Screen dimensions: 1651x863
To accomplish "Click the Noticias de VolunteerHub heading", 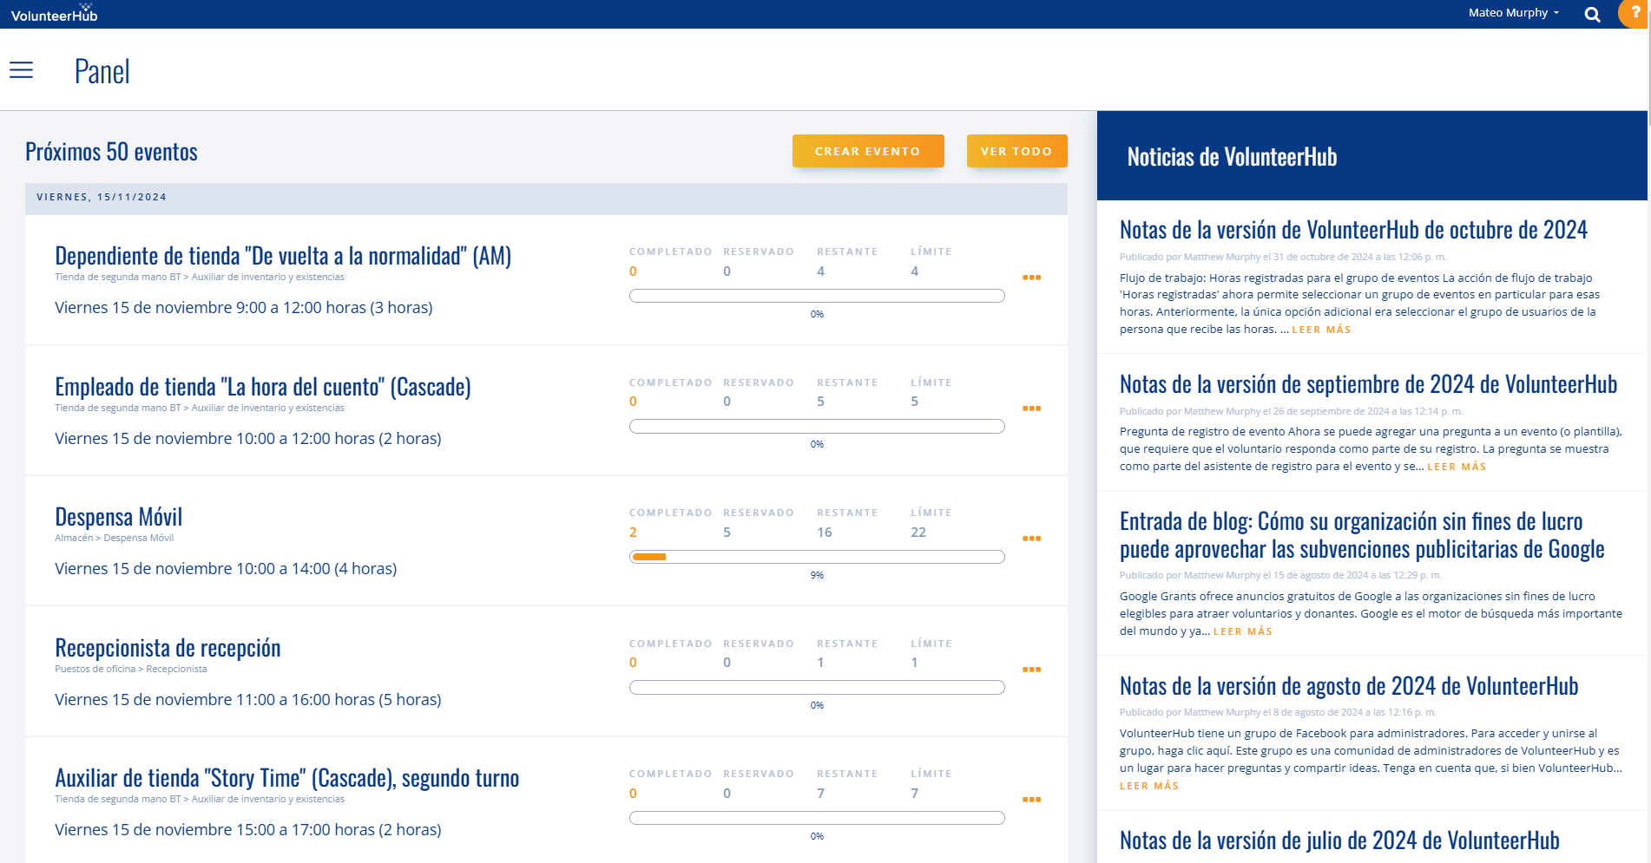I will click(1232, 157).
